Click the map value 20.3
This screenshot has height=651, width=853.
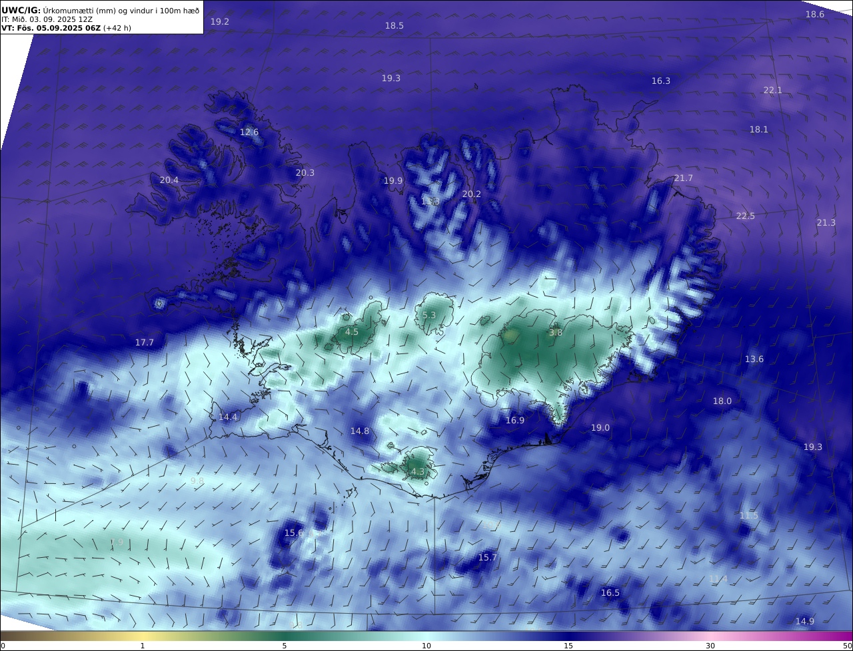[x=305, y=173]
